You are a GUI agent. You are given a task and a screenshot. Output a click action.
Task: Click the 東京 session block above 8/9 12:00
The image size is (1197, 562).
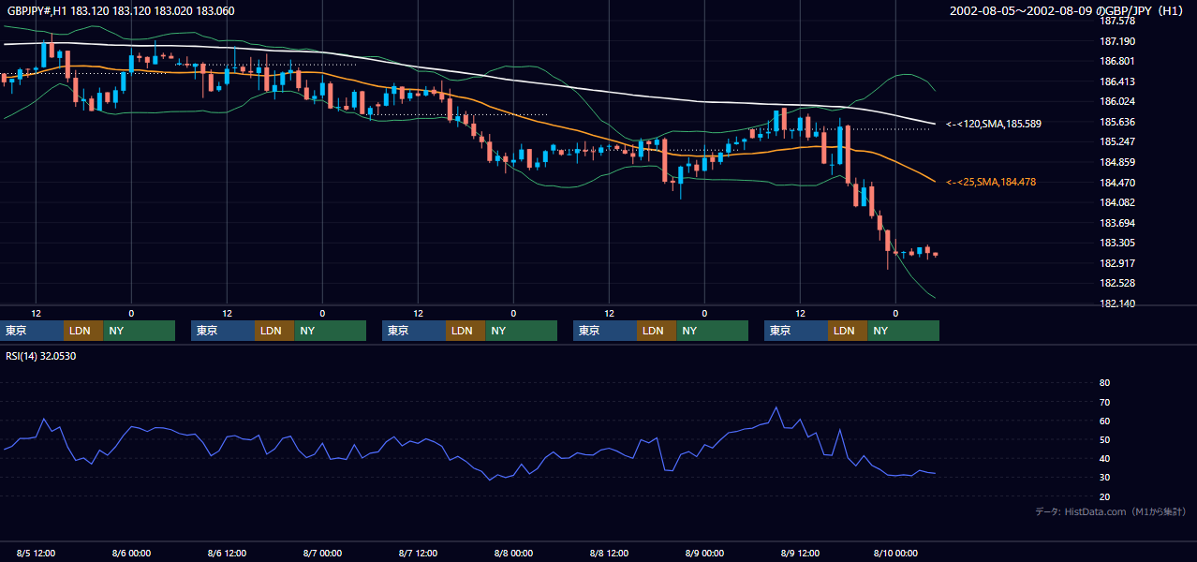[796, 331]
